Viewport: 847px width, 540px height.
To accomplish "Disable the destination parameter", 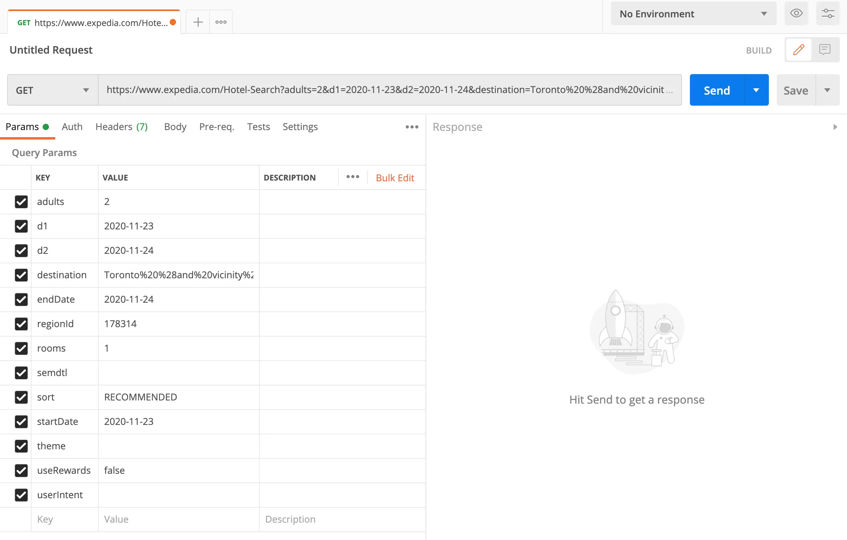I will [21, 275].
